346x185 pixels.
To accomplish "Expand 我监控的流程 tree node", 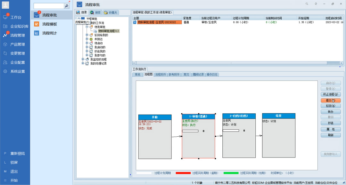I will [x=83, y=59].
